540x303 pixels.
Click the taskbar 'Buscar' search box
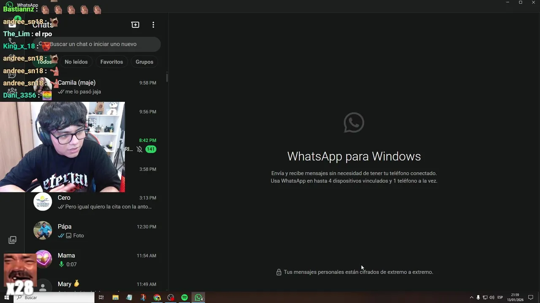point(54,298)
